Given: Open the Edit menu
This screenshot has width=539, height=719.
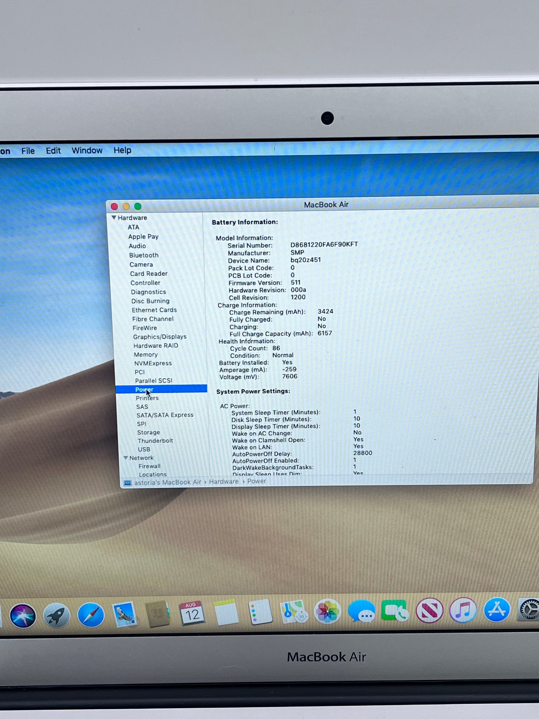Looking at the screenshot, I should tap(53, 150).
